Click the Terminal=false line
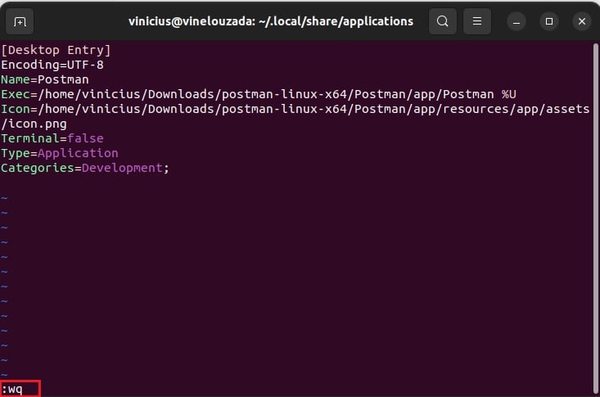 click(52, 138)
